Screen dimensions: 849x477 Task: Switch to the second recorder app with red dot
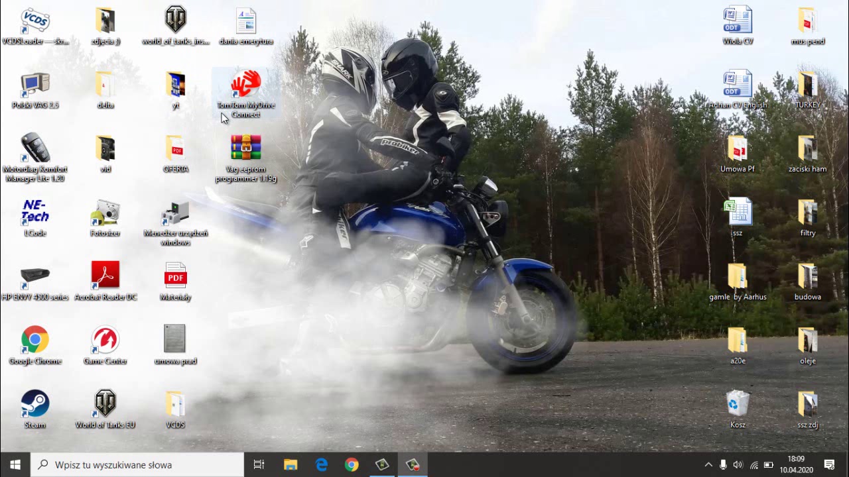(x=413, y=465)
